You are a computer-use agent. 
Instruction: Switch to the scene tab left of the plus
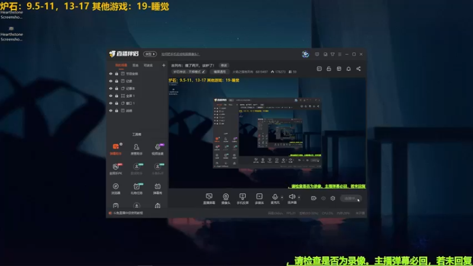(148, 65)
